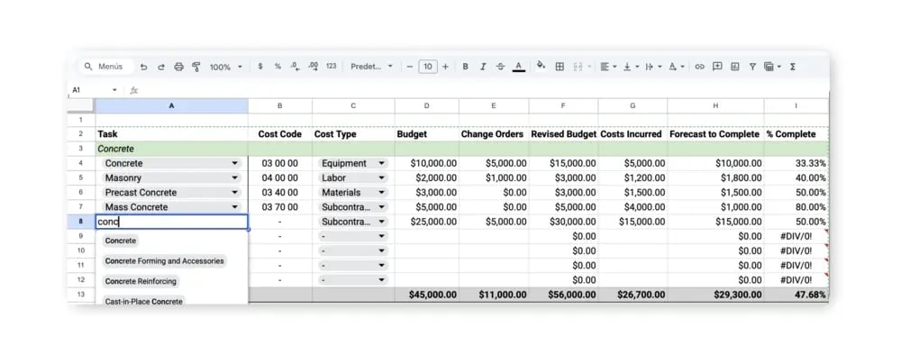Increase decimal places

point(314,67)
